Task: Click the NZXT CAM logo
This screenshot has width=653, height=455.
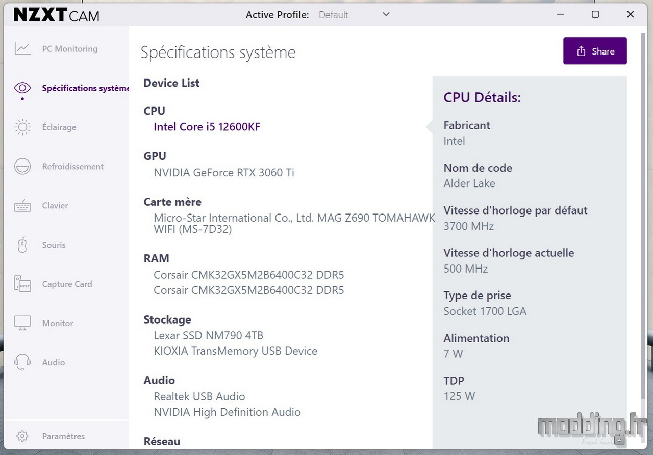Action: (x=57, y=15)
